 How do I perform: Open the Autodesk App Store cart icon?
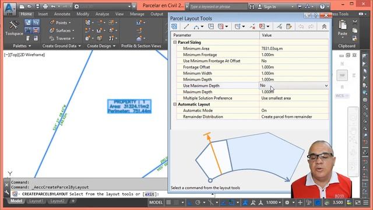[x=300, y=6]
